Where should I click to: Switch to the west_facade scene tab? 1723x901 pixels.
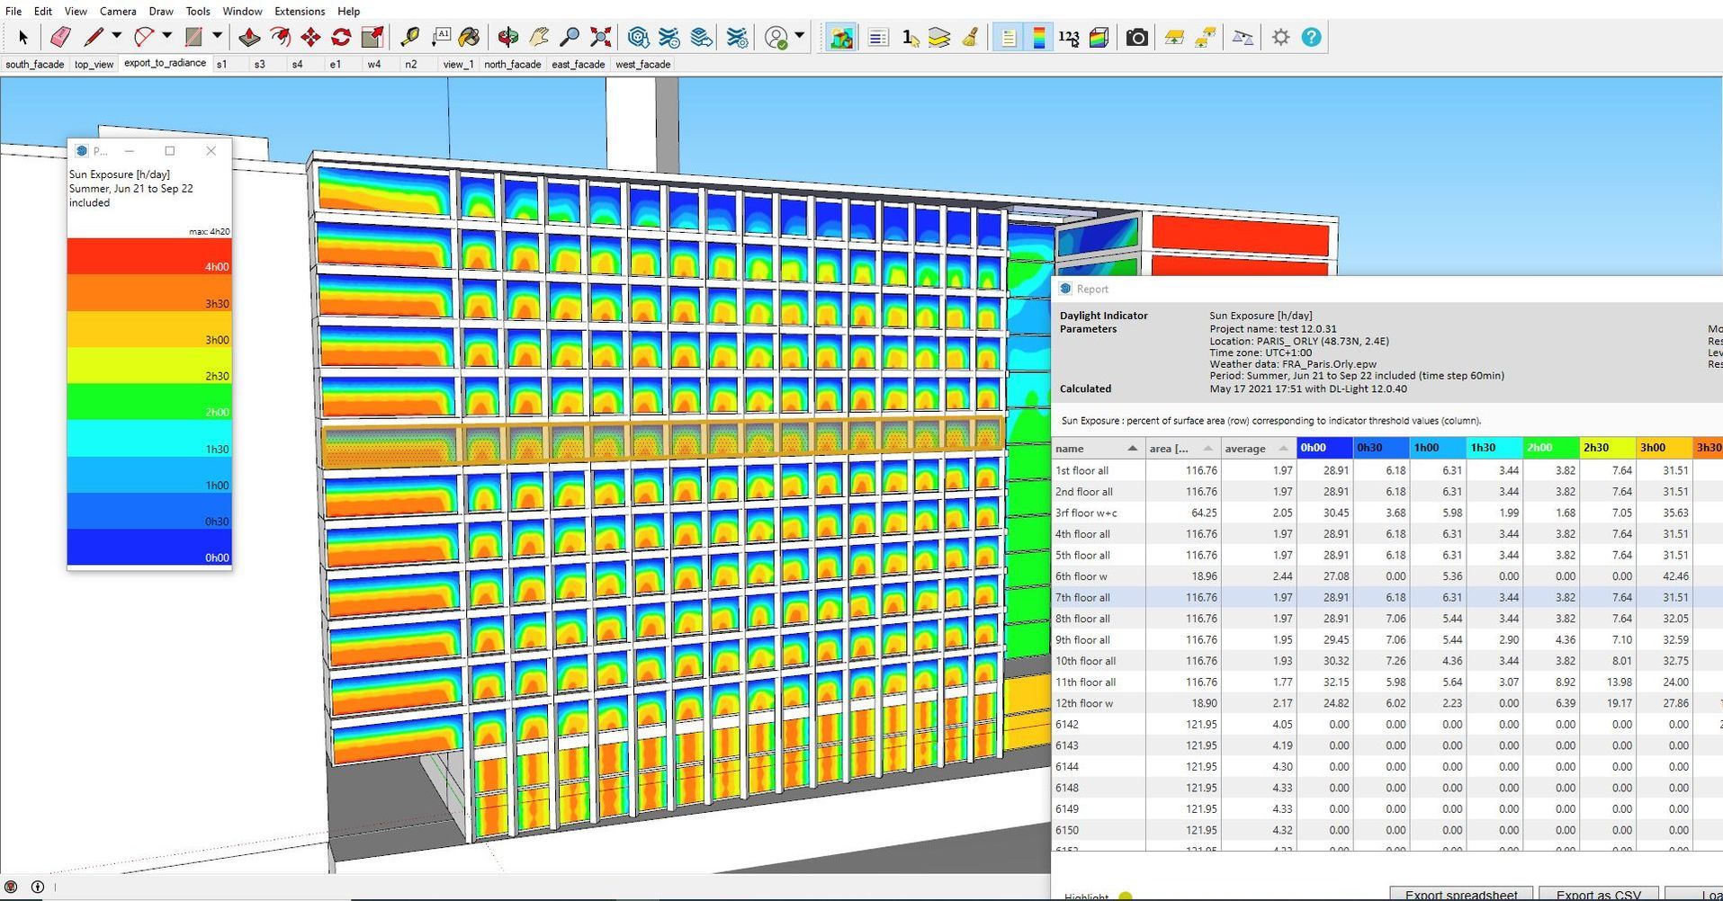point(643,65)
